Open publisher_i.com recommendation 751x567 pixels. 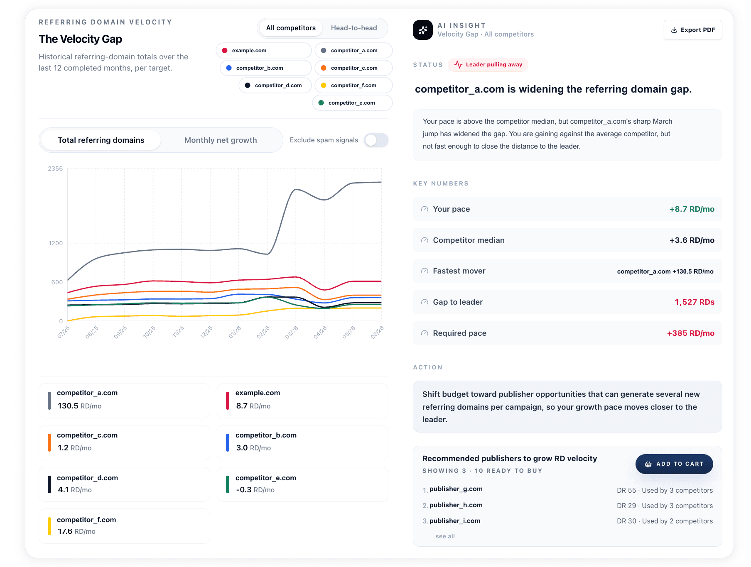(x=455, y=521)
